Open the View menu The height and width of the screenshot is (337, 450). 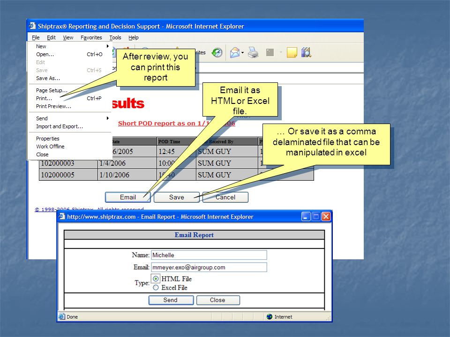pos(68,37)
